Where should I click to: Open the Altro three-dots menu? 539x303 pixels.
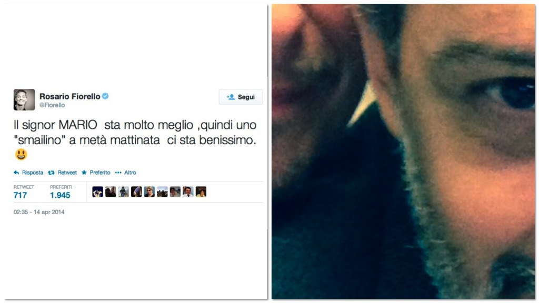pyautogui.click(x=118, y=173)
